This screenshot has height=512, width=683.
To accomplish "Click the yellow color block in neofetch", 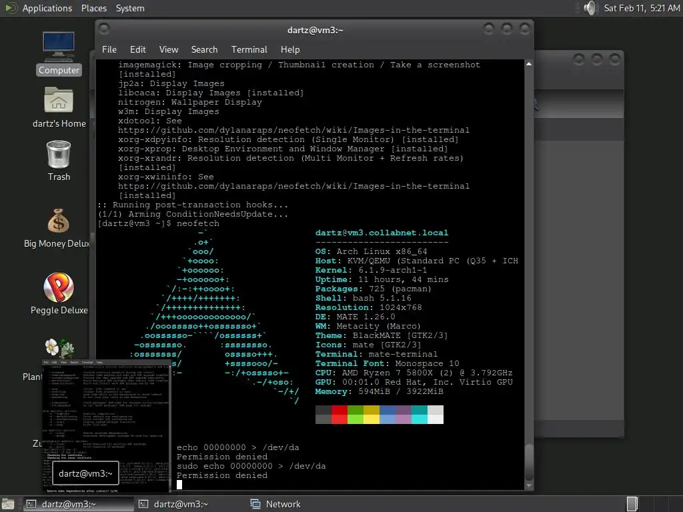I will click(372, 415).
